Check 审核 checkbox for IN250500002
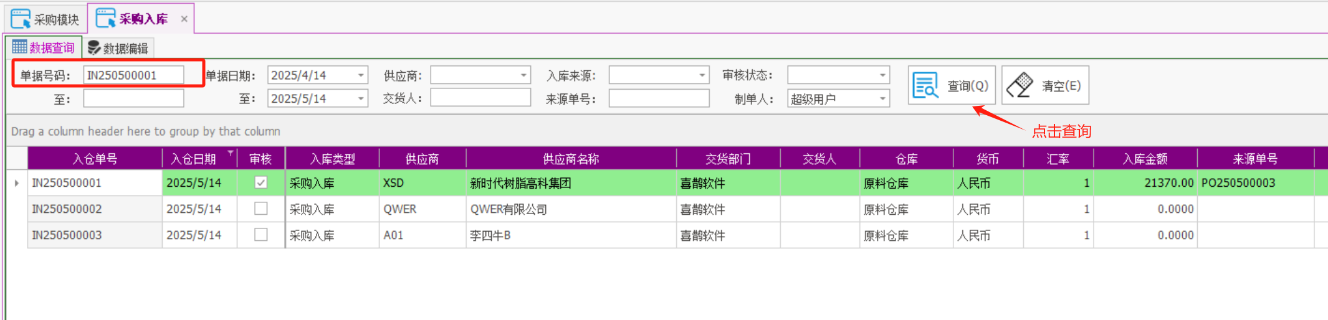 [261, 209]
